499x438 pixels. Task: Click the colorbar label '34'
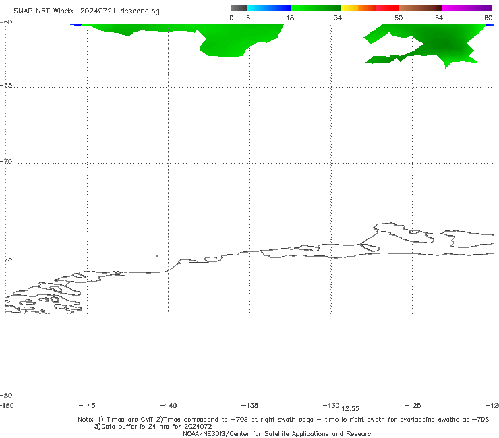(x=338, y=18)
